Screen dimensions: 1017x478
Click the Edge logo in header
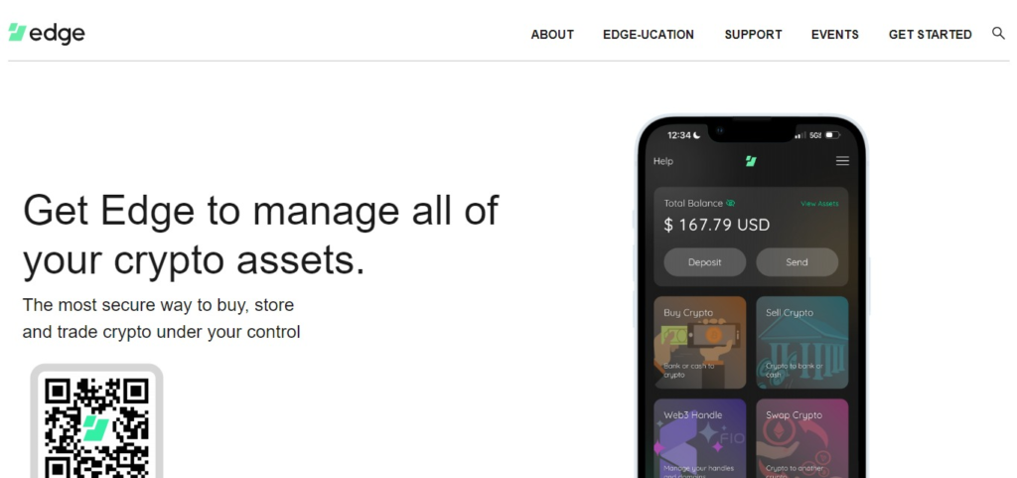tap(47, 34)
